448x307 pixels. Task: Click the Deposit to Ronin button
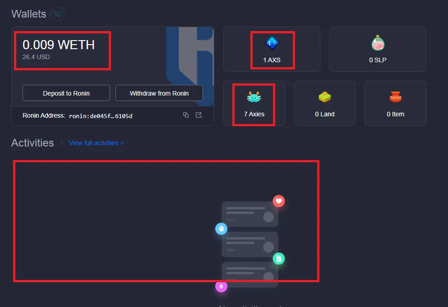pyautogui.click(x=66, y=93)
